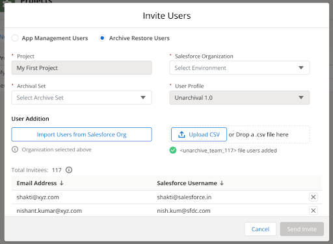Screen dimensions: 333x244
Task: Click the Salesforce Username column header
Action: pyautogui.click(x=187, y=183)
